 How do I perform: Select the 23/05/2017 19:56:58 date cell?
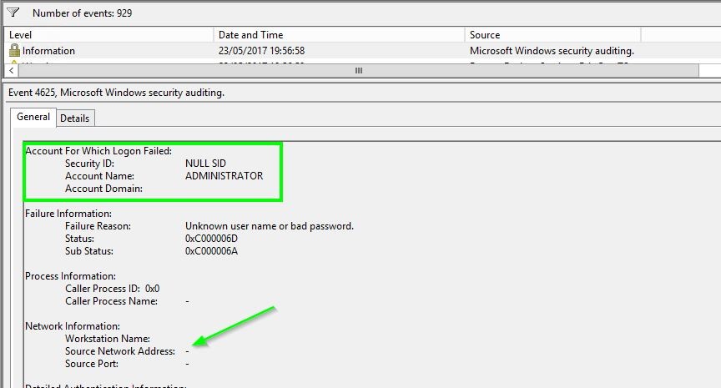[x=261, y=51]
